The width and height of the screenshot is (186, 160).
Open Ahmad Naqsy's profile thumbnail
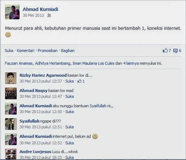click(x=11, y=93)
